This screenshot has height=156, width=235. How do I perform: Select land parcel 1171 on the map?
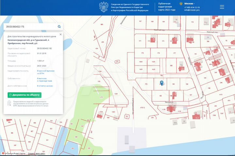click(101, 97)
